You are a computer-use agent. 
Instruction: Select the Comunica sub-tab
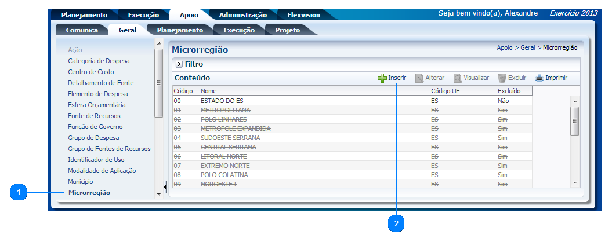point(82,30)
